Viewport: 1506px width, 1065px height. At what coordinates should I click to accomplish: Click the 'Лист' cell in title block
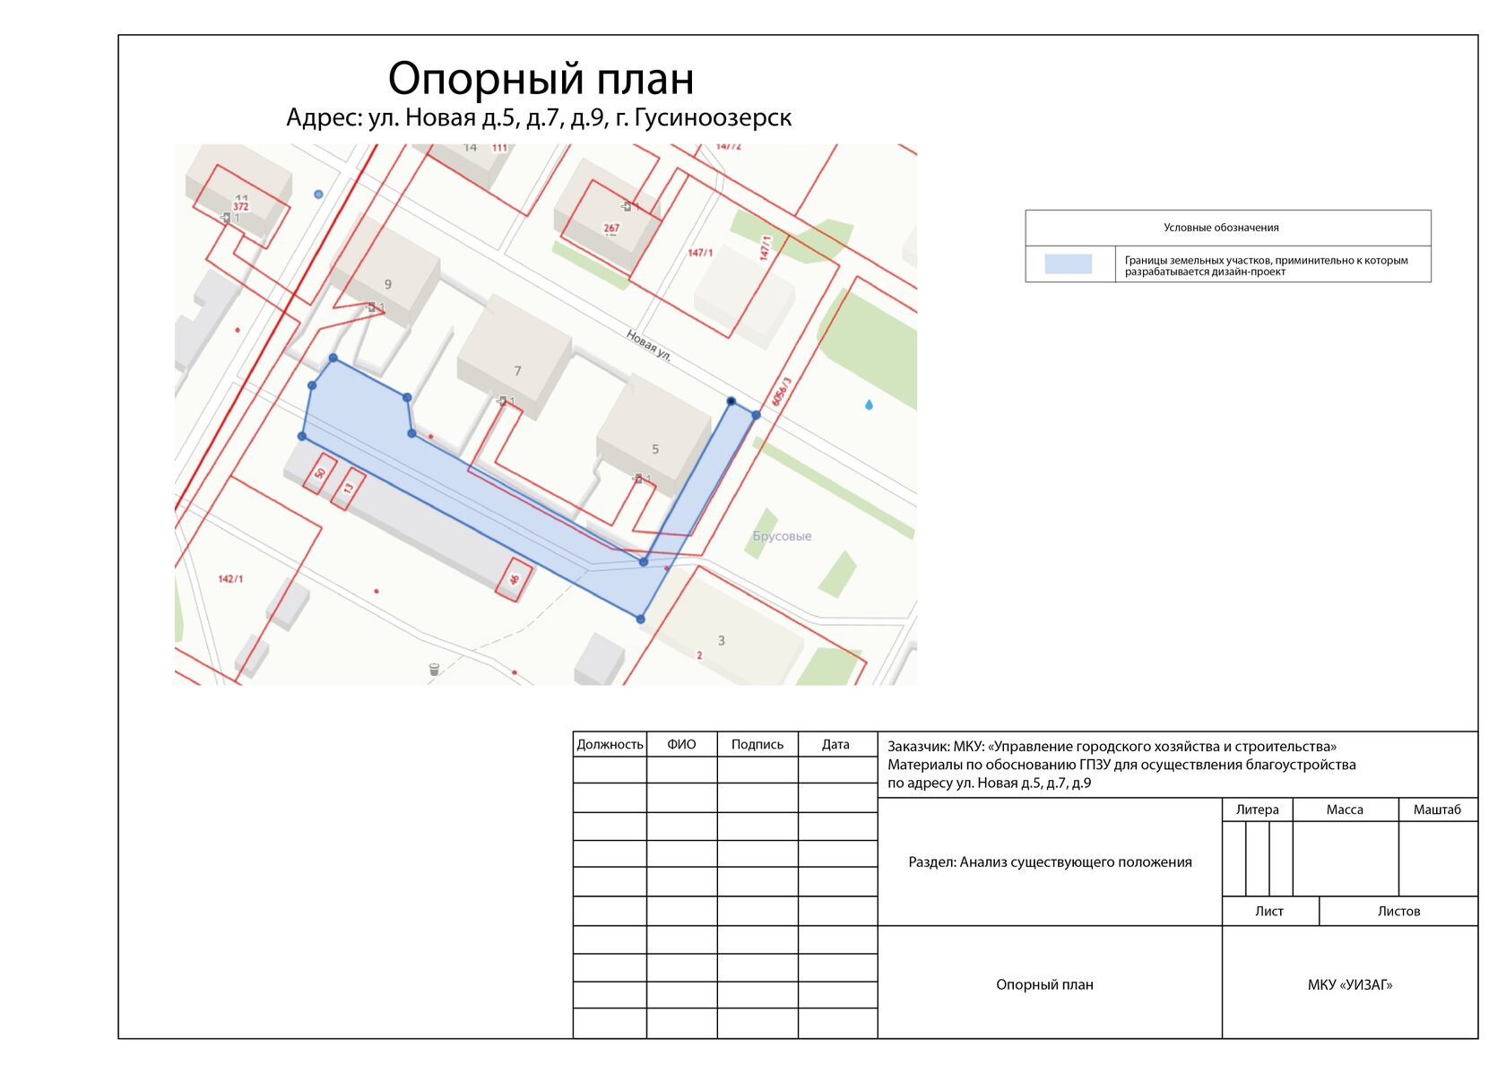(x=1269, y=912)
